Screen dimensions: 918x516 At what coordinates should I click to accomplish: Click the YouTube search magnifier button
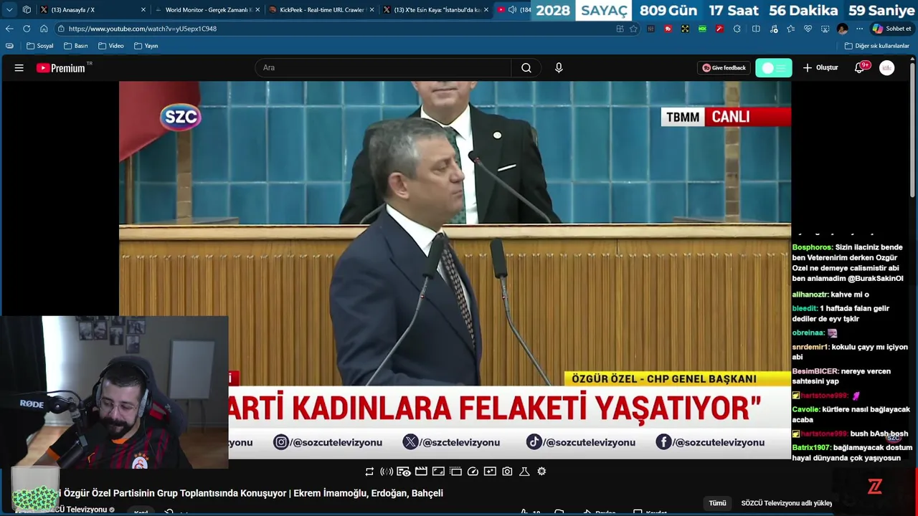point(526,68)
